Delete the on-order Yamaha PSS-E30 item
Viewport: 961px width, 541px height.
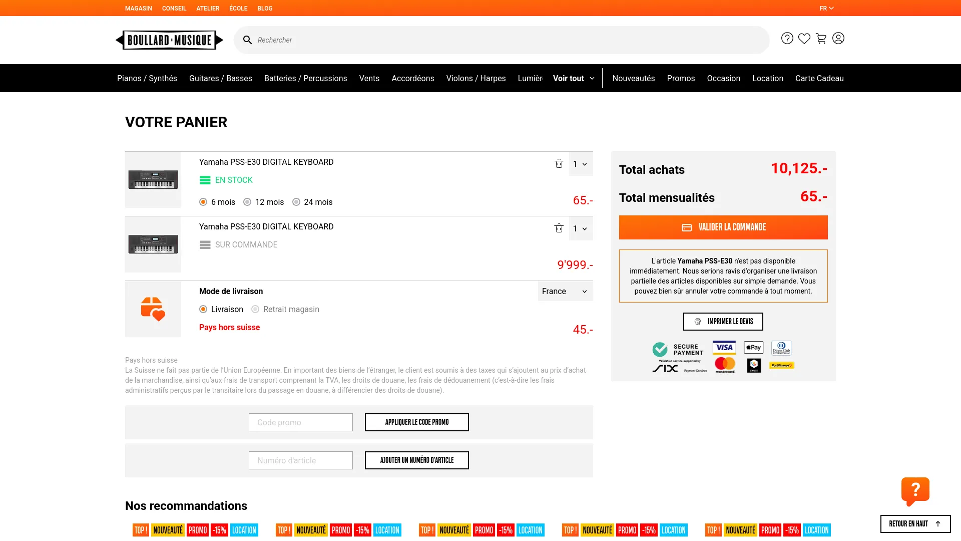pyautogui.click(x=559, y=228)
